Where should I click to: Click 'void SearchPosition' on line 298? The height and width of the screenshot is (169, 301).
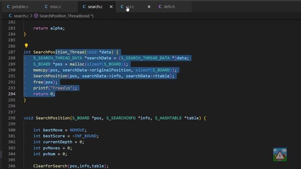pyautogui.click(x=47, y=118)
